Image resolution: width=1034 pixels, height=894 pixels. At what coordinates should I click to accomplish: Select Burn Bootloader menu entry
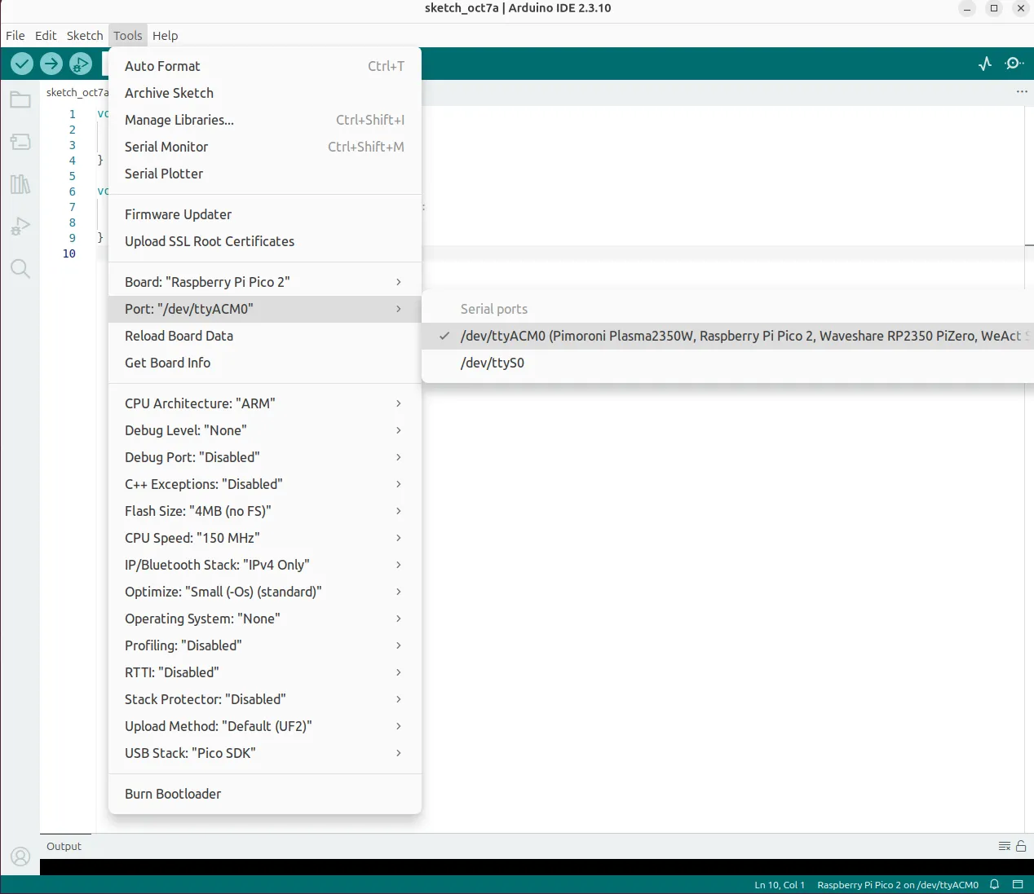[x=265, y=794]
